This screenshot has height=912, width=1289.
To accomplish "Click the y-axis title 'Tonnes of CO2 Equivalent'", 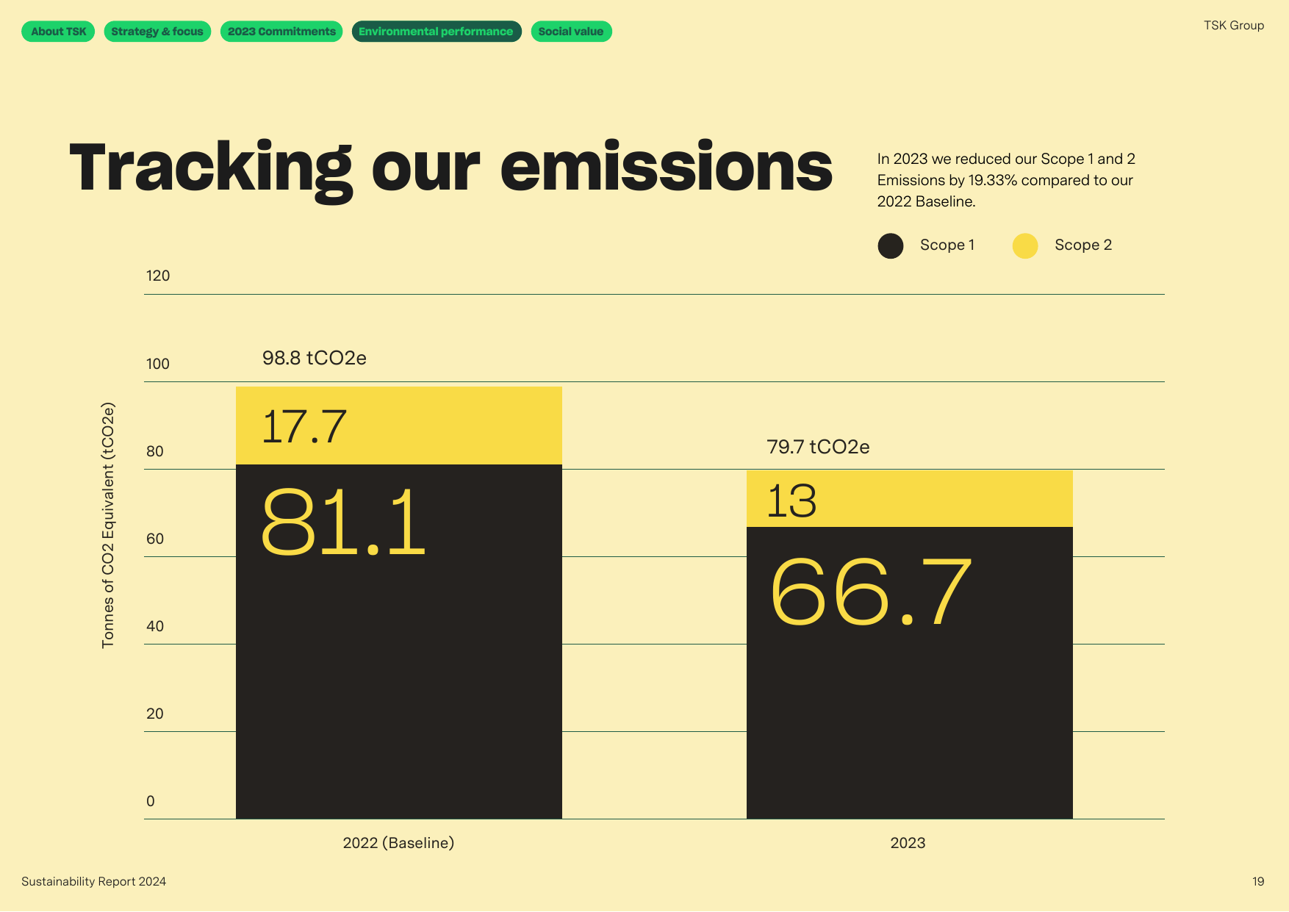I will click(x=108, y=525).
